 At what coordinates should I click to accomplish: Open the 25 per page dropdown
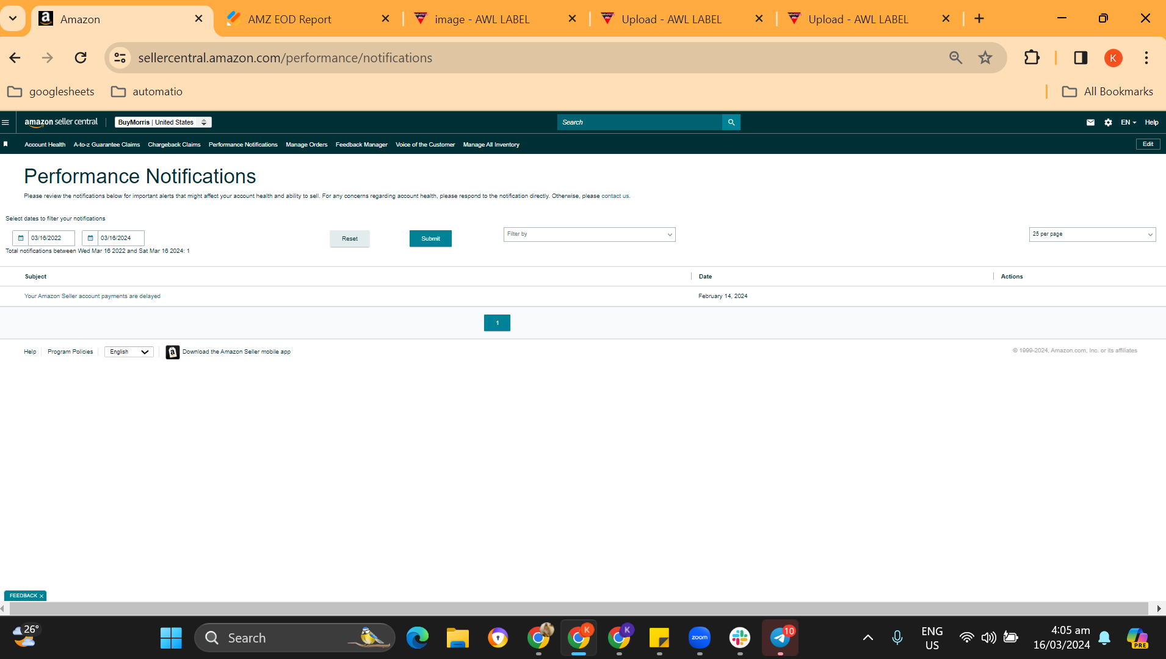click(x=1092, y=235)
